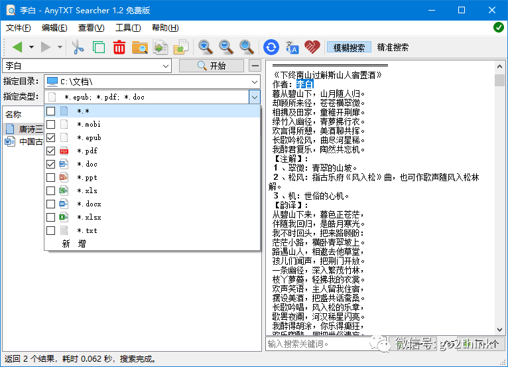Click the copy-to documents icon with green arrow

click(x=160, y=47)
